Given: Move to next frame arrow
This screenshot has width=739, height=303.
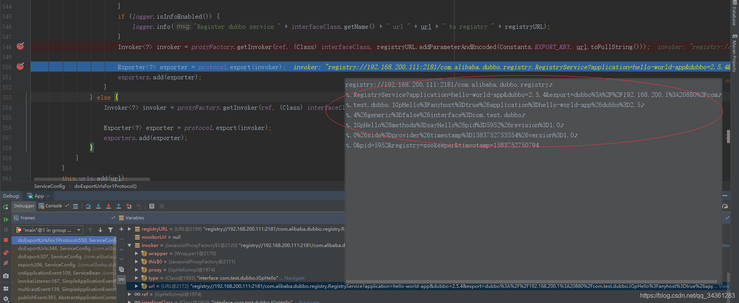Looking at the screenshot, I should click(100, 230).
